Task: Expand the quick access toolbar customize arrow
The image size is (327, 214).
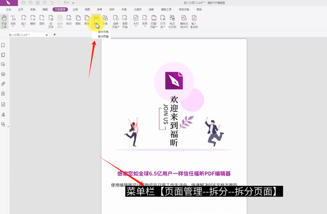Action: tap(73, 3)
